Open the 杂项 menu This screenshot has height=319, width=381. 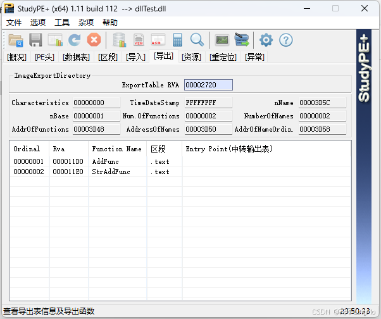pos(86,23)
